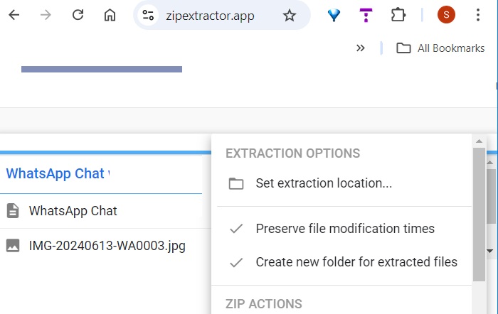Open the Extensions puzzle menu
This screenshot has width=498, height=314.
click(398, 15)
